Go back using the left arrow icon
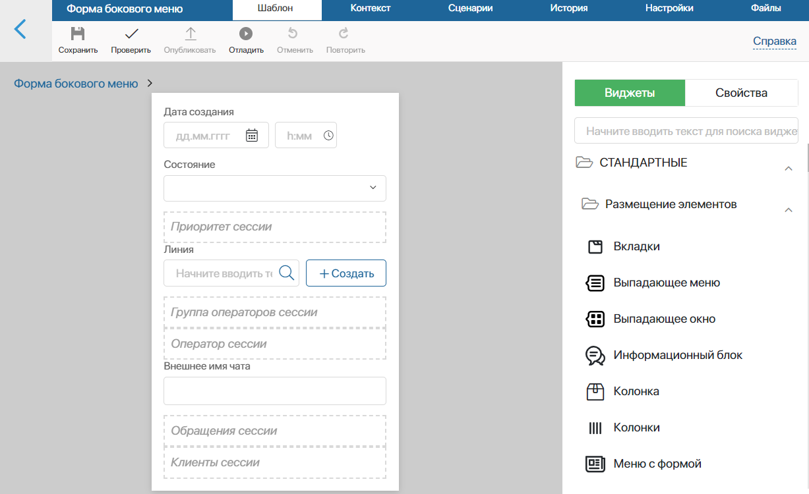Viewport: 809px width, 494px height. click(20, 29)
